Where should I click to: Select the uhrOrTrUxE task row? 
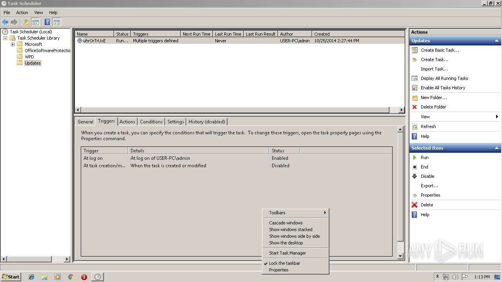(240, 41)
